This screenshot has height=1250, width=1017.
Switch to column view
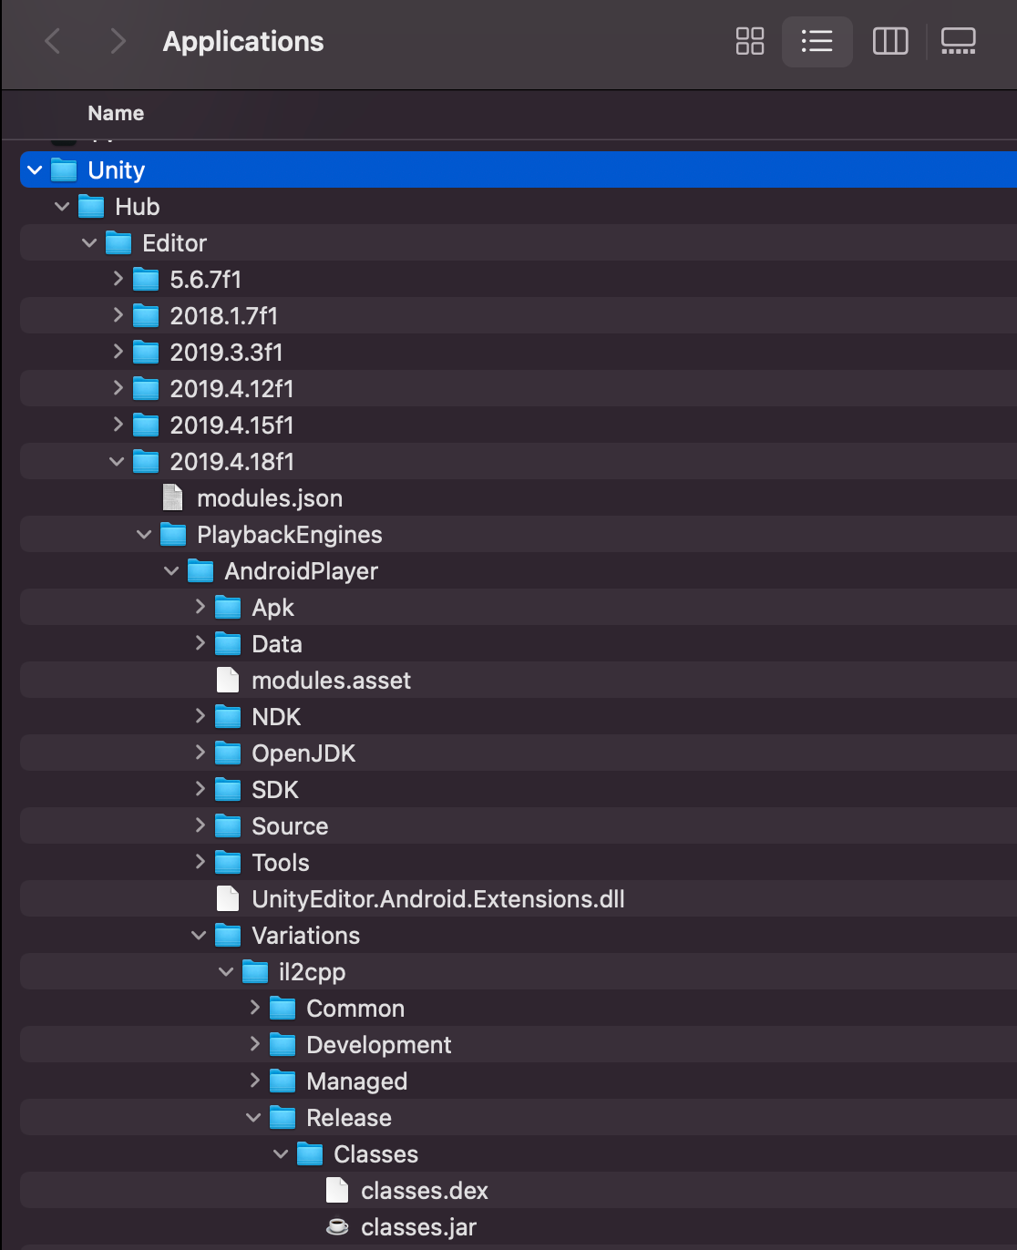point(890,41)
